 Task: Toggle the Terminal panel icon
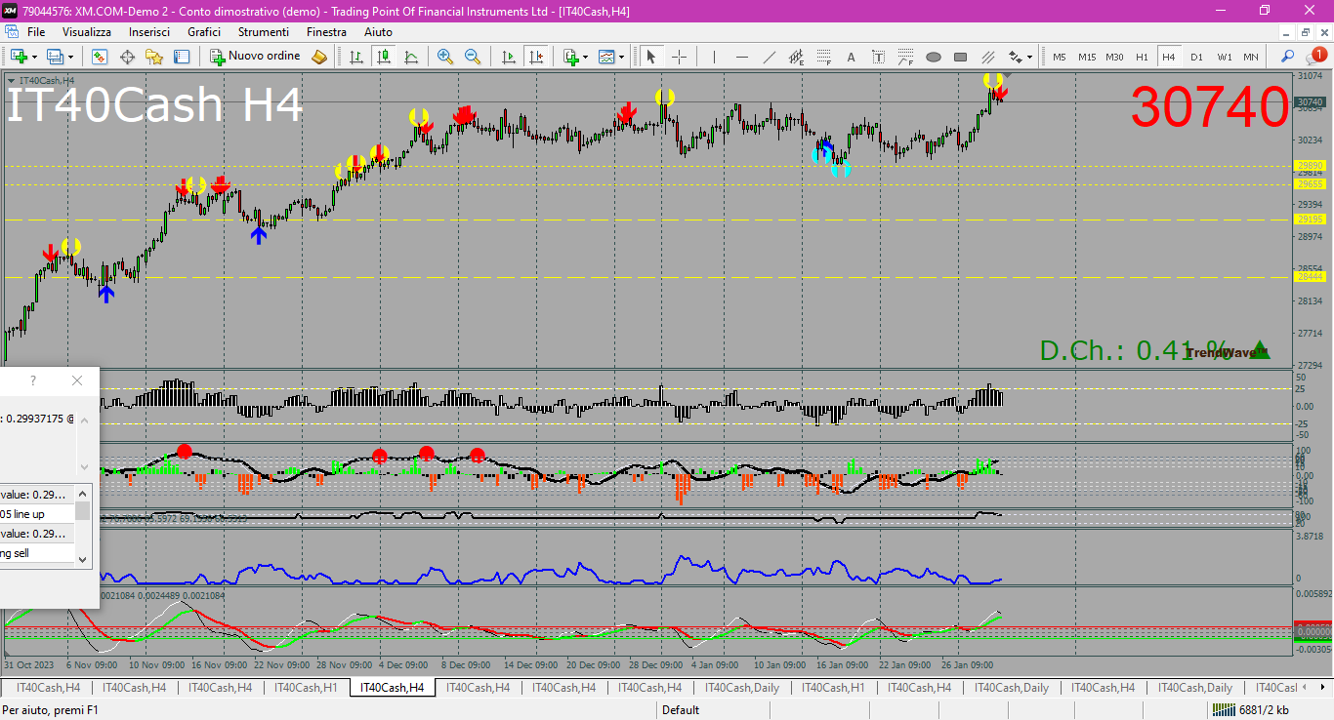182,57
